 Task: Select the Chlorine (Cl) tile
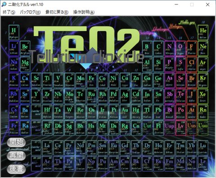(192, 64)
